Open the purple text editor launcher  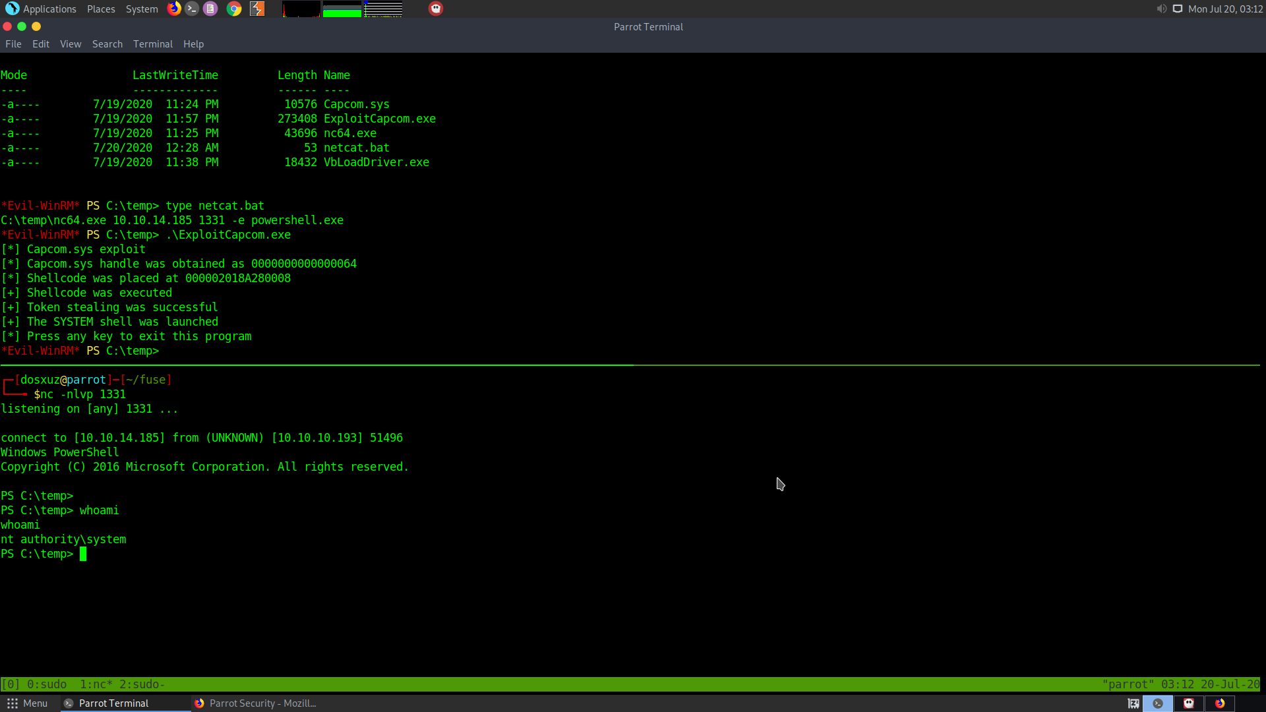pyautogui.click(x=210, y=9)
